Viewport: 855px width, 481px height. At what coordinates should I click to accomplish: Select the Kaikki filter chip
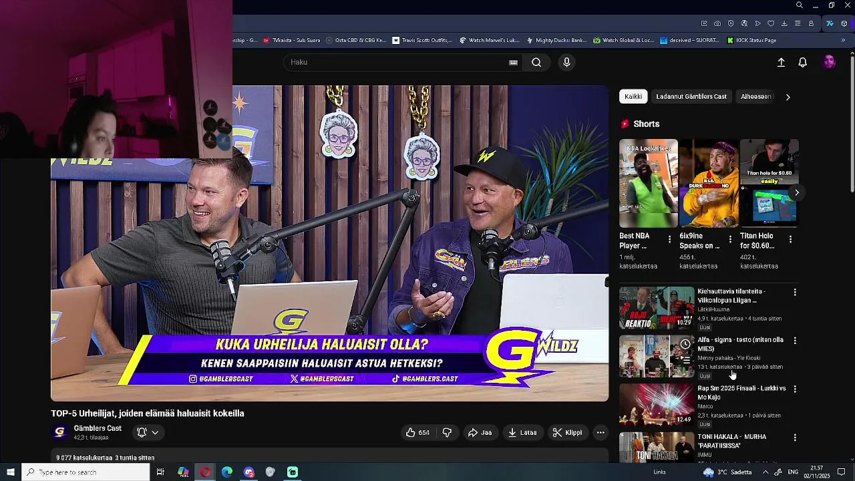point(633,97)
